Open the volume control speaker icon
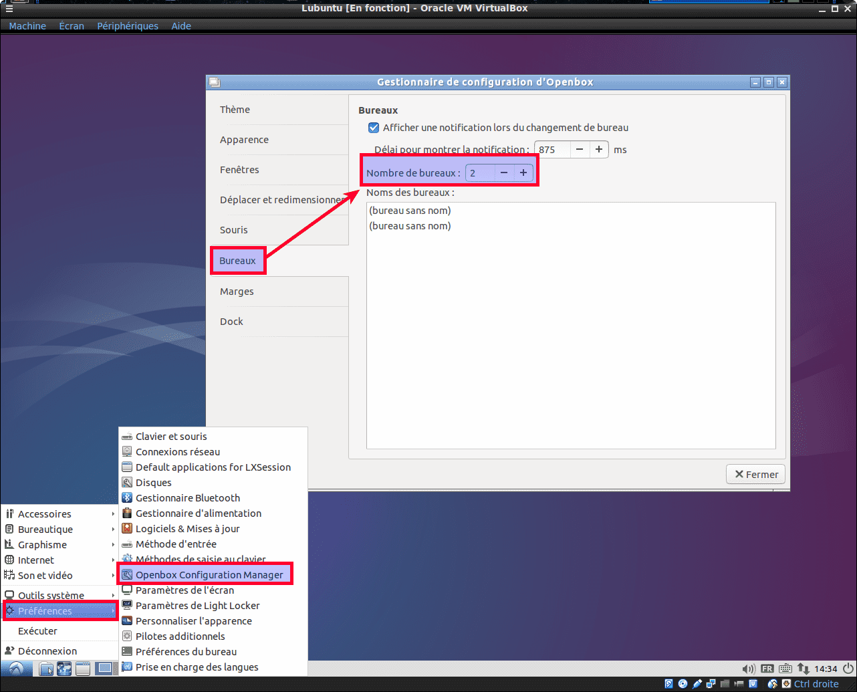857x692 pixels. tap(749, 669)
